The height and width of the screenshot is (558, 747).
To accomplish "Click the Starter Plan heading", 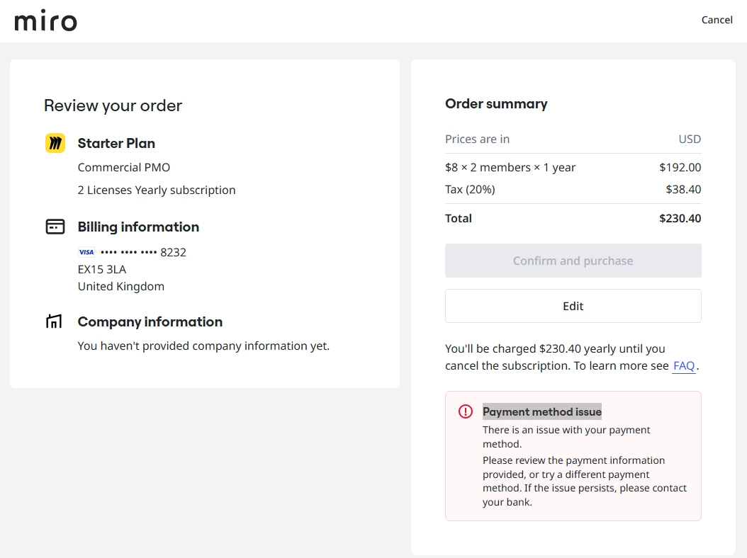I will (x=116, y=143).
